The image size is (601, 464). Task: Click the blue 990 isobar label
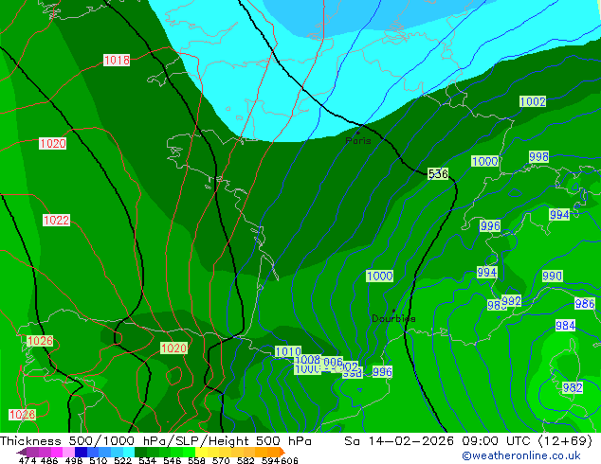coord(553,276)
